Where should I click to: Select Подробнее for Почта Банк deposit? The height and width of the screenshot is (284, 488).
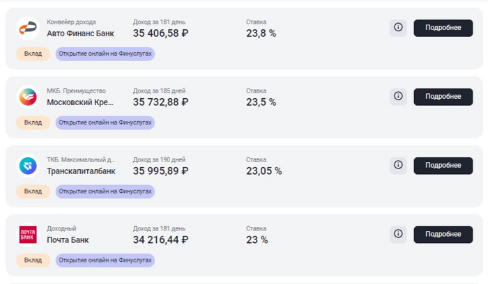(x=443, y=234)
